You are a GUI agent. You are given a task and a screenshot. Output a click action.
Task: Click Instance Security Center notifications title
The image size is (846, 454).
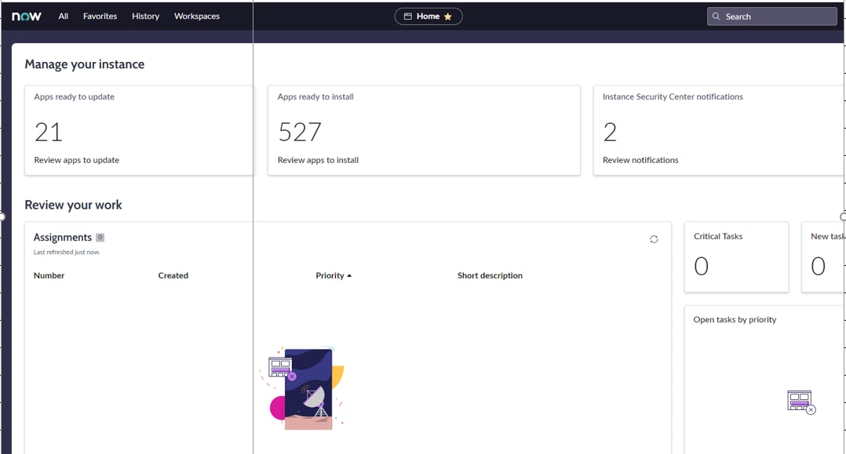pyautogui.click(x=673, y=96)
